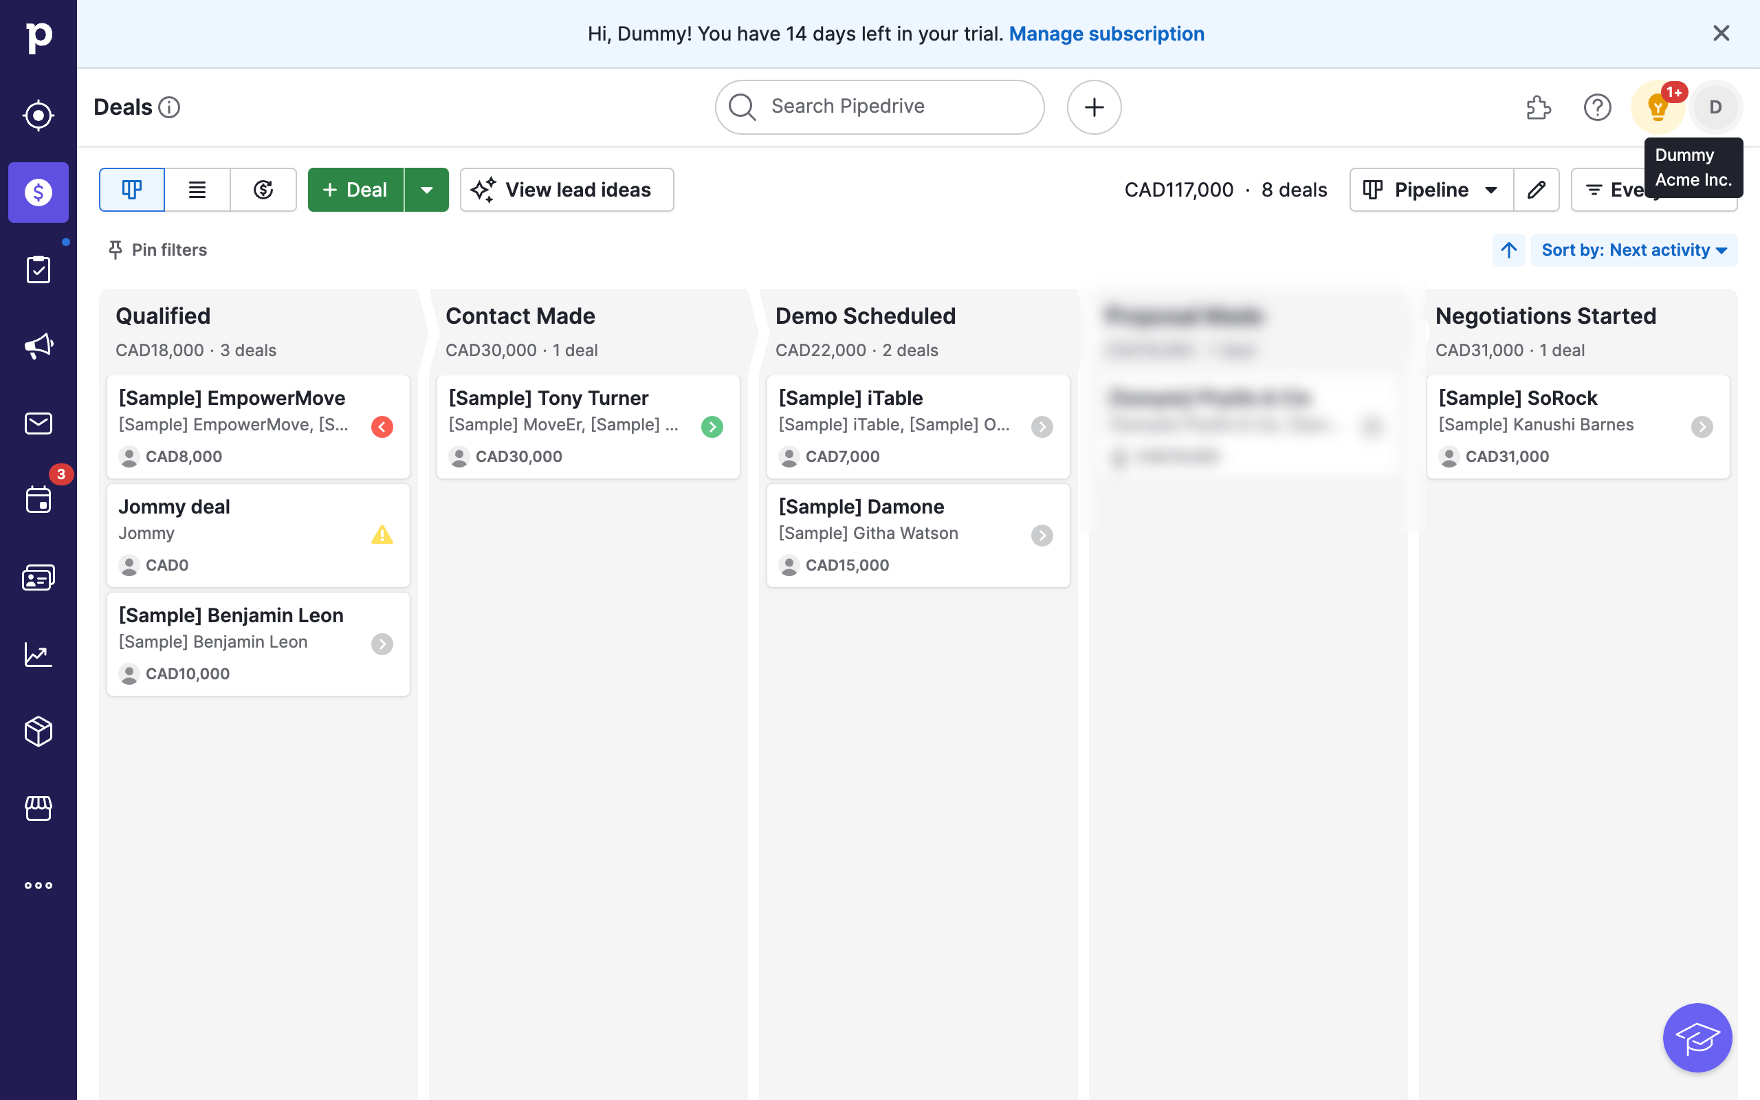Open the Projects checklist sidebar item
This screenshot has height=1100, width=1760.
(x=38, y=269)
